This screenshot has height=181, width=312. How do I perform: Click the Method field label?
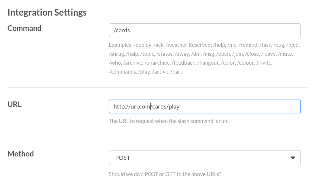click(21, 153)
